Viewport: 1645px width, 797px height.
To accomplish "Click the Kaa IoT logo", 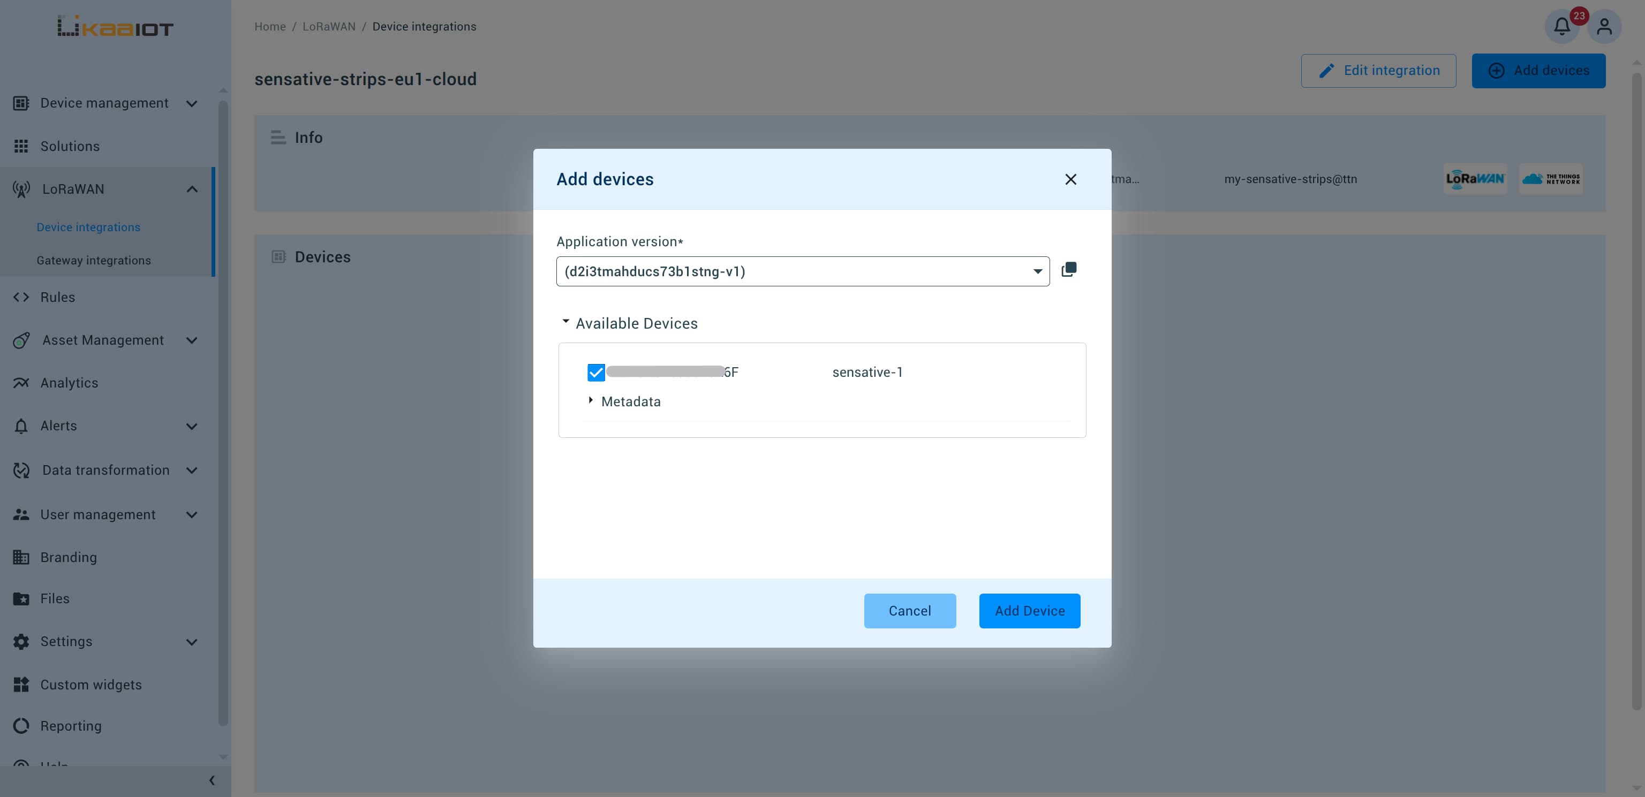I will (116, 27).
